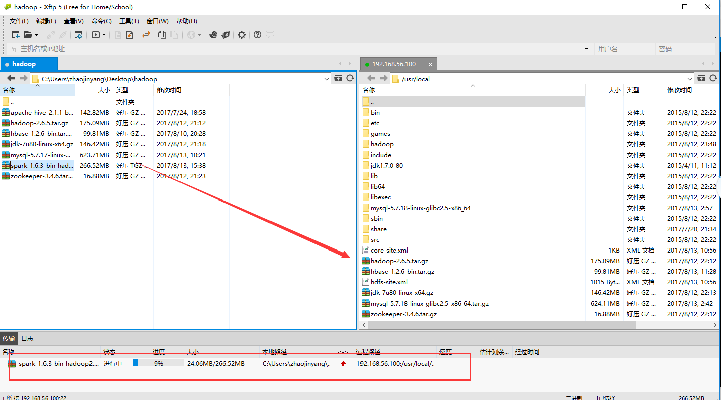
Task: Select local file jdk-7u80-linux-x64.gz
Action: (x=37, y=144)
